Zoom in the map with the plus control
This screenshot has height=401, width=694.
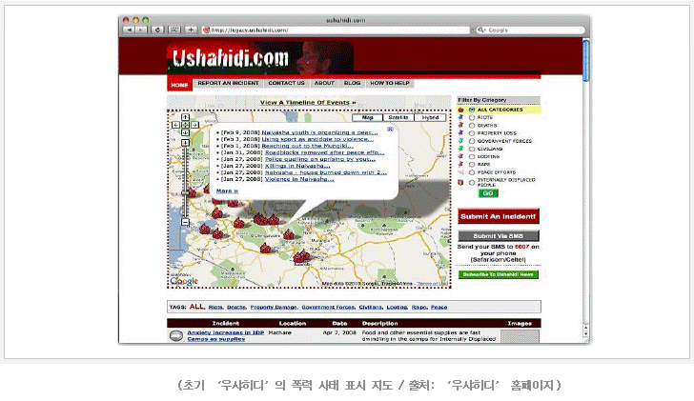coord(186,142)
